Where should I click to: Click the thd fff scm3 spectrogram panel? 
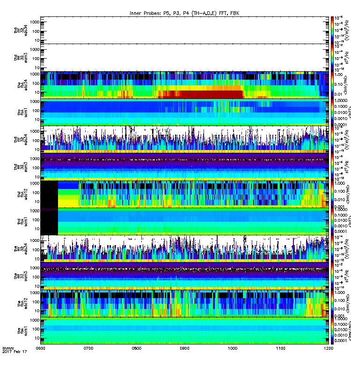[x=184, y=167]
